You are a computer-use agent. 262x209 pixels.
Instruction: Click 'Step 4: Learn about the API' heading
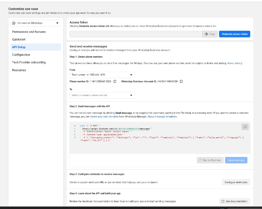click(95, 193)
